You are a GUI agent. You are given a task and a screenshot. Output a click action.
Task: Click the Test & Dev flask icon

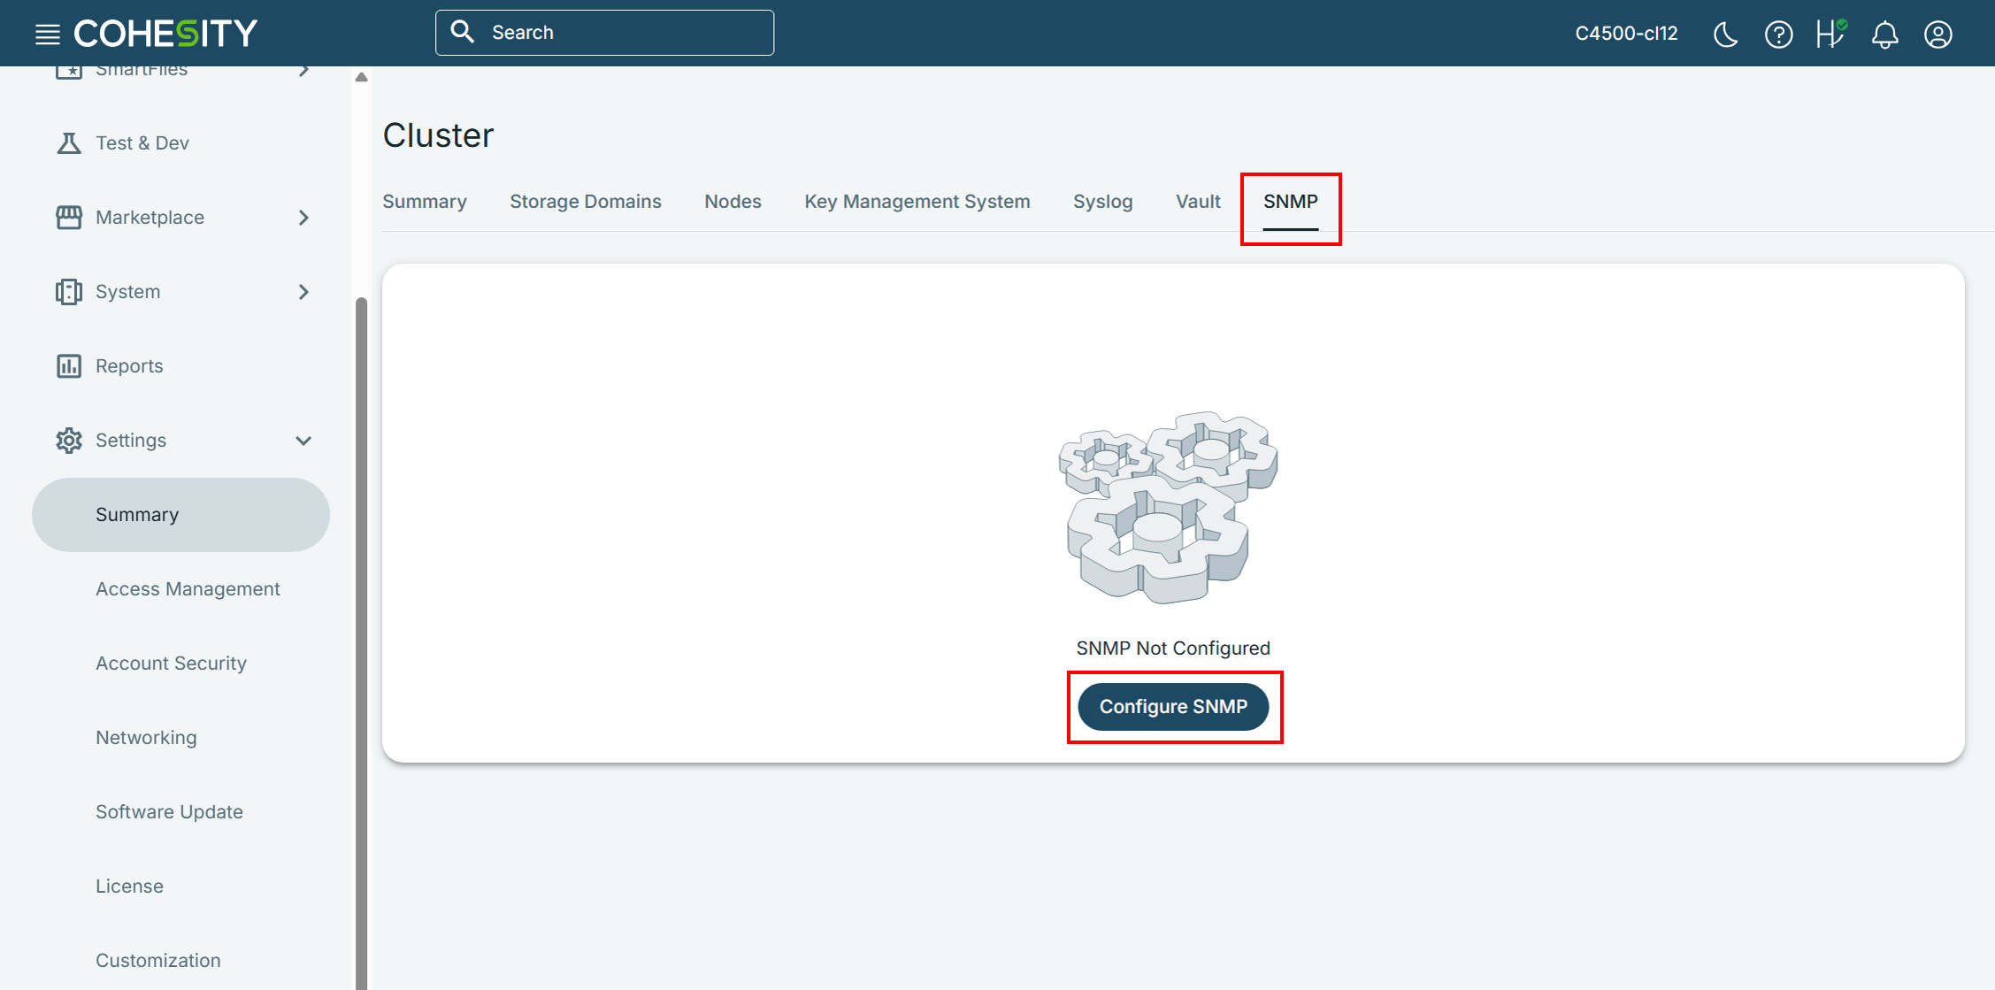pyautogui.click(x=68, y=142)
